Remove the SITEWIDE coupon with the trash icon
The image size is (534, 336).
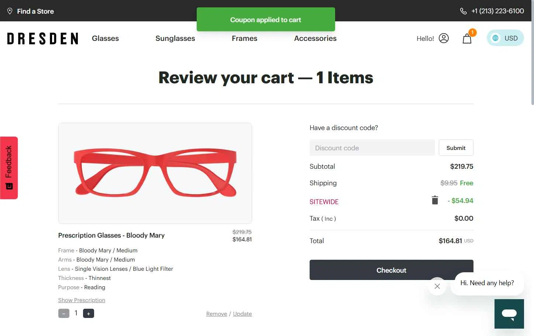coord(435,200)
